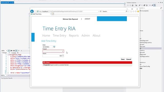Open editor tab list dropdown arrow
The height and width of the screenshot is (92, 164).
(125, 3)
